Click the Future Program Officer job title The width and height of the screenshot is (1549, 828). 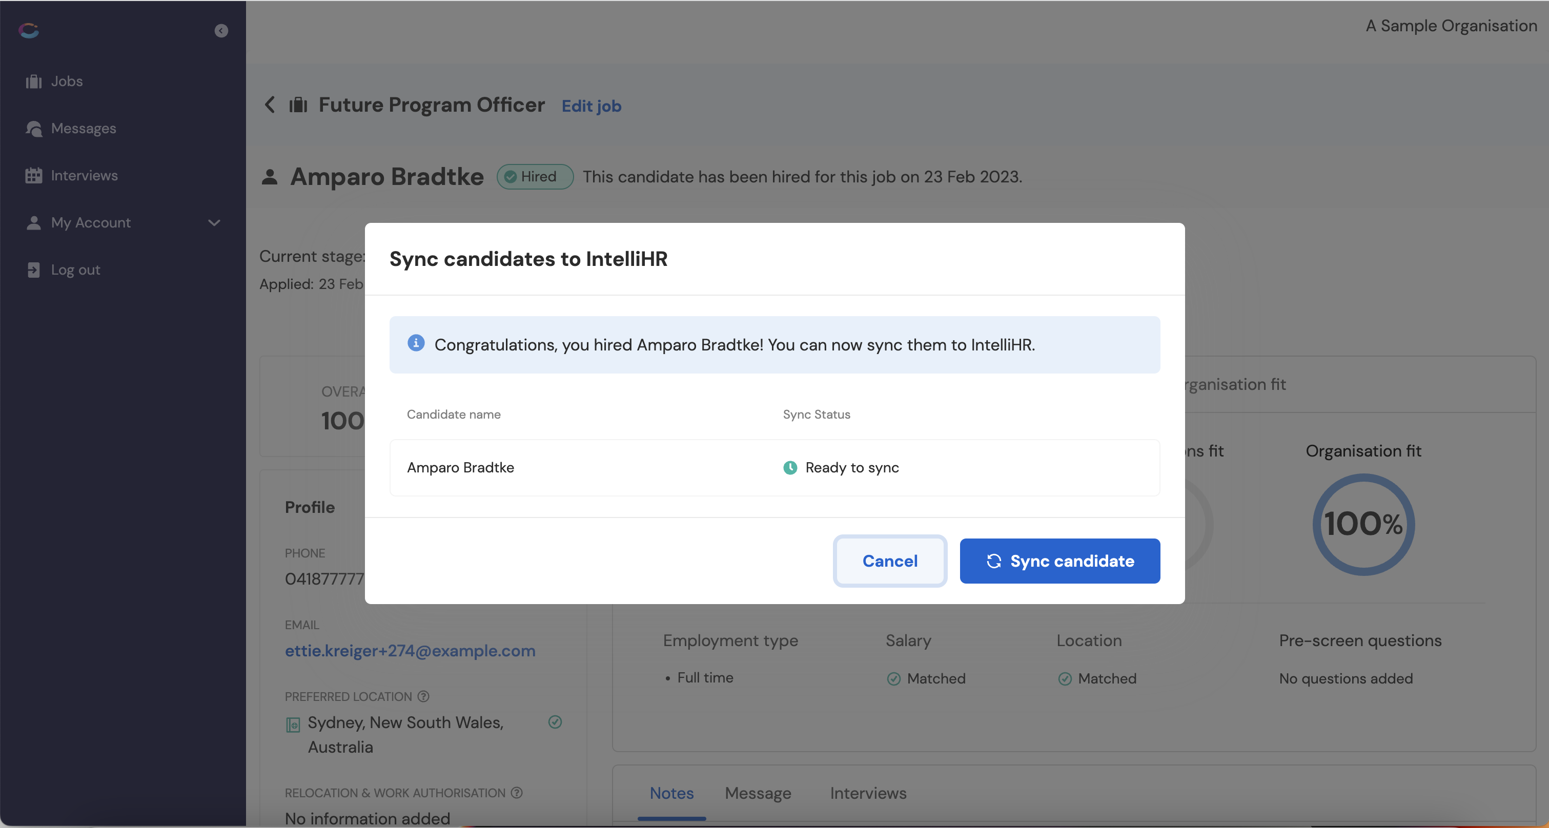tap(432, 105)
